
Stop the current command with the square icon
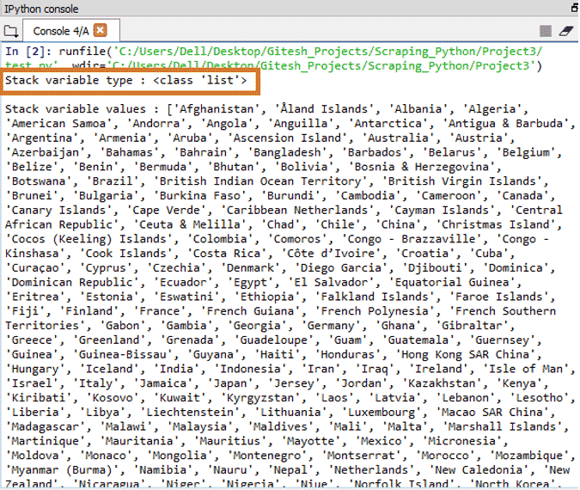pos(546,31)
